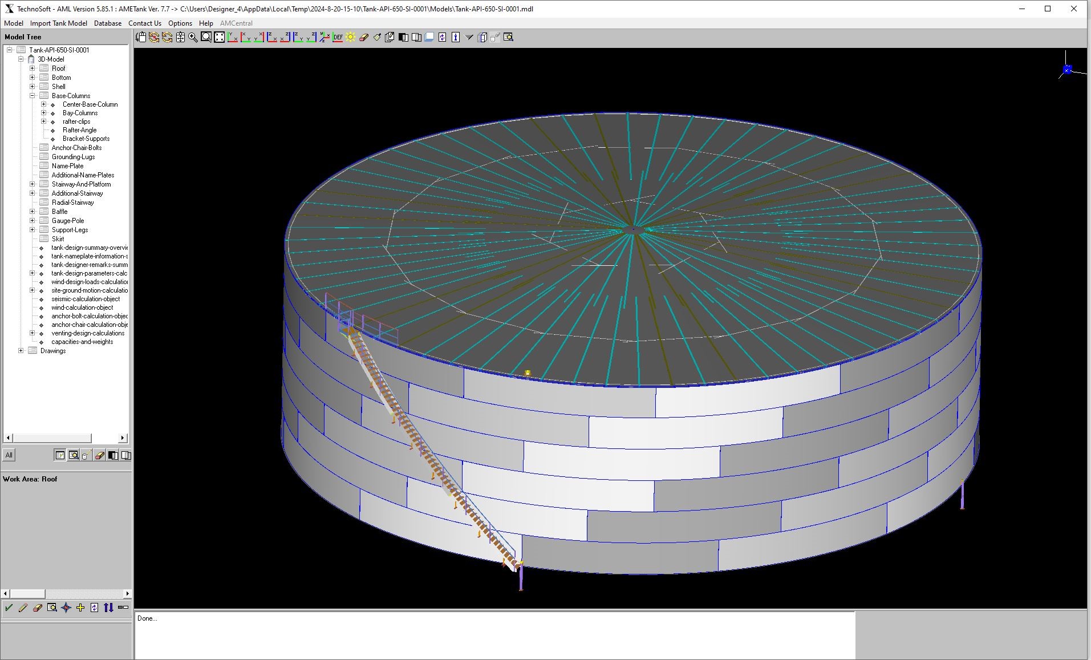Click the All button
The image size is (1091, 660).
pos(9,455)
